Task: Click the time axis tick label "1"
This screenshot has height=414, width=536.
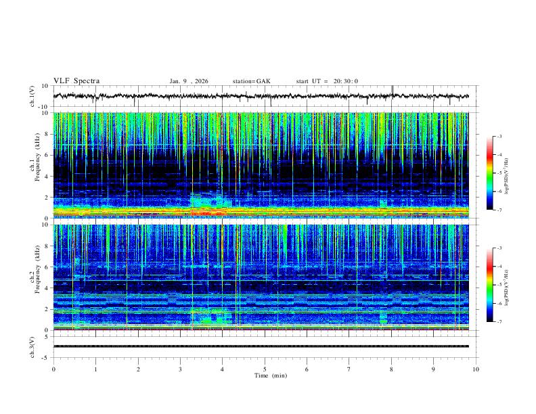Action: [95, 369]
